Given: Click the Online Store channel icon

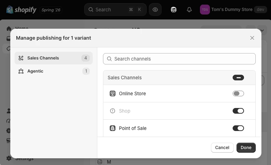Looking at the screenshot, I should point(113,93).
